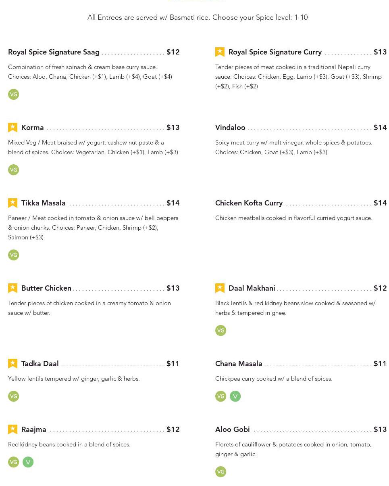Click the VG icon under Aloo Gobi
Viewport: 389px width, 486px height.
tap(221, 472)
